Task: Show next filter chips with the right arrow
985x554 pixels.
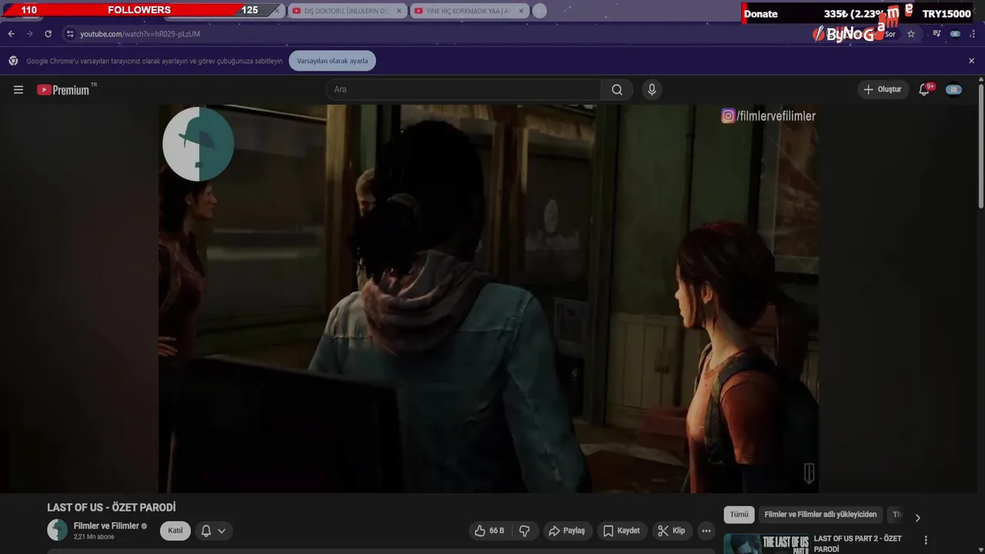Action: point(917,518)
